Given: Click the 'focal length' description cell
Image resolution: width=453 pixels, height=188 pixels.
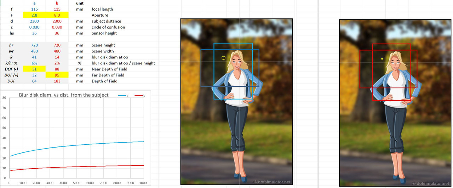Looking at the screenshot, I should coord(102,9).
